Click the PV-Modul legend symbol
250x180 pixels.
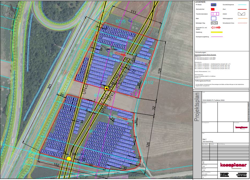[x=214, y=5]
